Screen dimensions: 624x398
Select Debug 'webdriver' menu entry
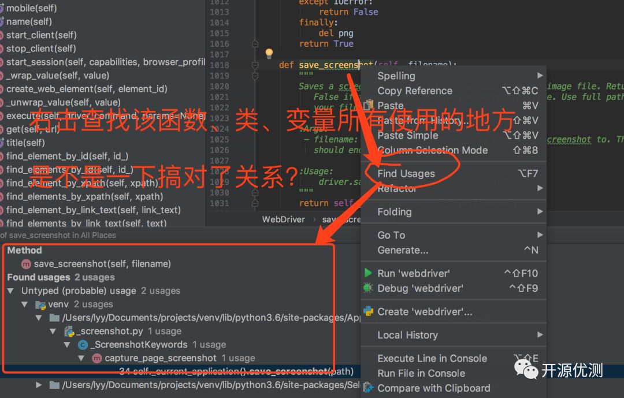point(454,288)
